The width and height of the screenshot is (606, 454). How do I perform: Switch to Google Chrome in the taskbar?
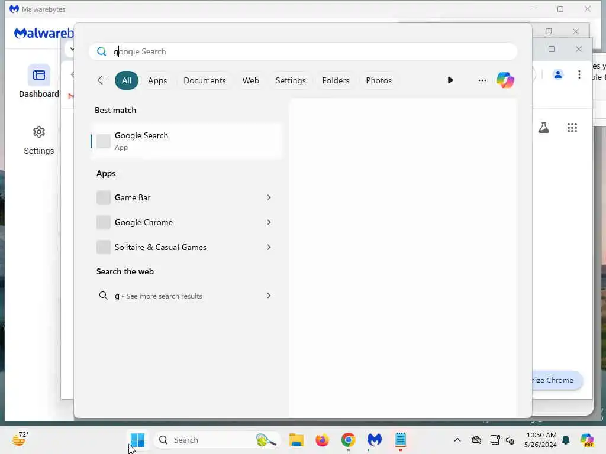pos(348,440)
